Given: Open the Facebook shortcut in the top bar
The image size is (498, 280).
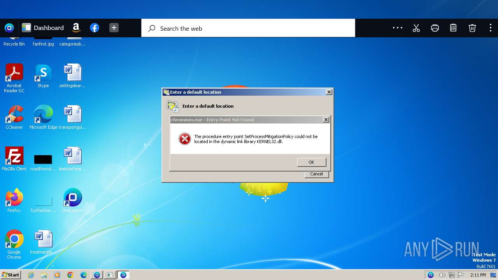Looking at the screenshot, I should (95, 28).
